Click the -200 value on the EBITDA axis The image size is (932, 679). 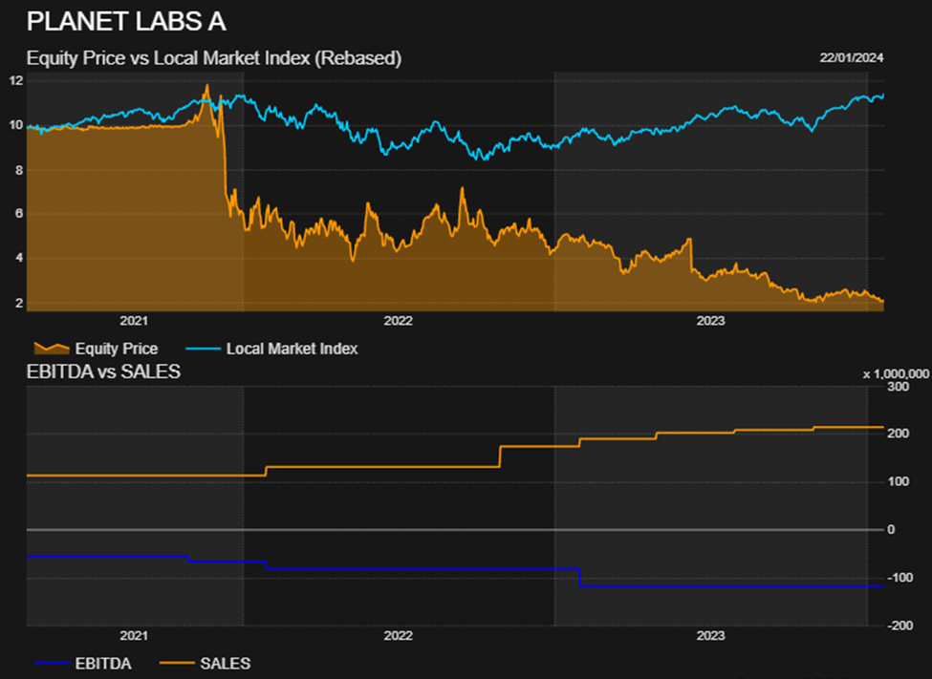[899, 626]
